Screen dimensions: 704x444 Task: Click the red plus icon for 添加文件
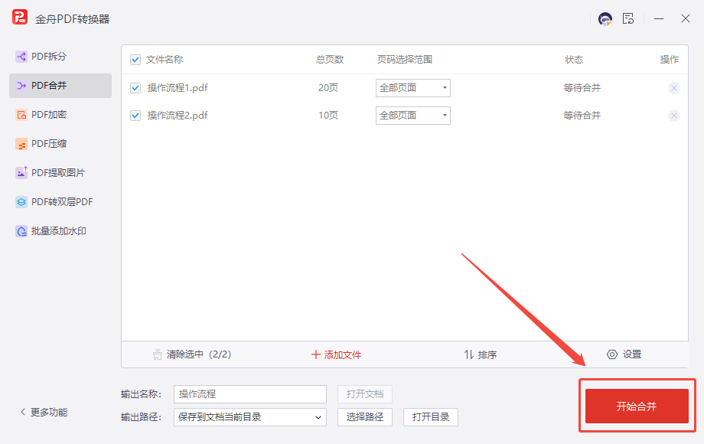click(315, 354)
